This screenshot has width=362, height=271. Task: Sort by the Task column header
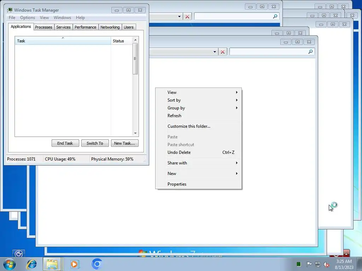click(63, 41)
